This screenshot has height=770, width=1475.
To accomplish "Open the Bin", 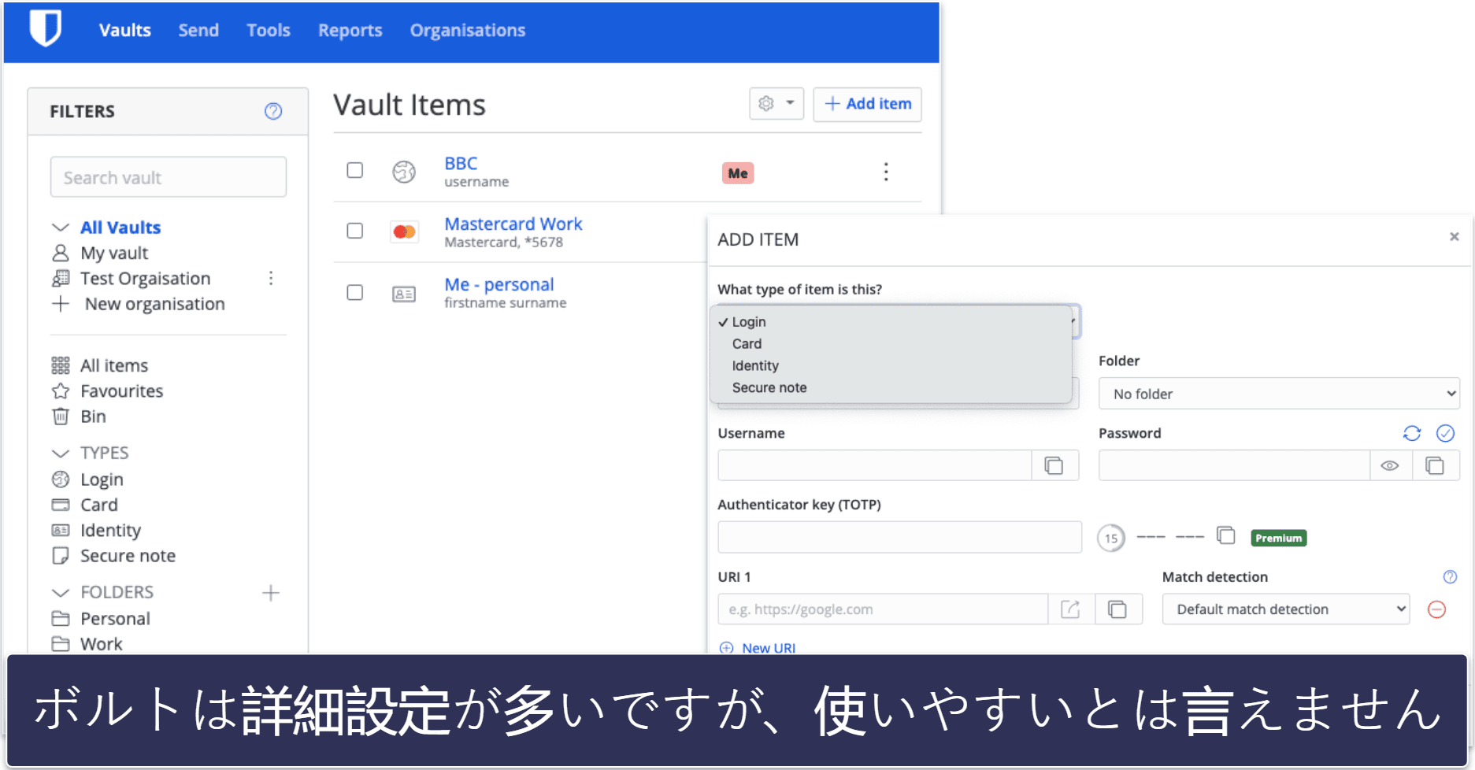I will point(93,416).
